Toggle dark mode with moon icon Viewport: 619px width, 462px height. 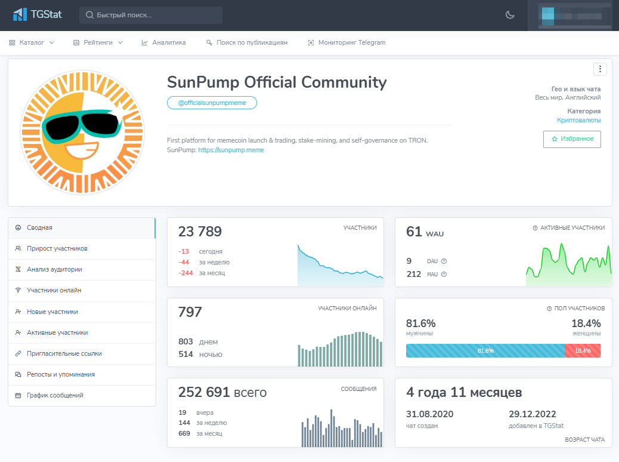point(510,15)
